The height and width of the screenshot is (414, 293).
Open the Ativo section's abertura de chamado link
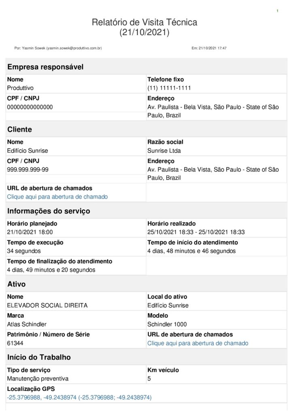pyautogui.click(x=197, y=343)
